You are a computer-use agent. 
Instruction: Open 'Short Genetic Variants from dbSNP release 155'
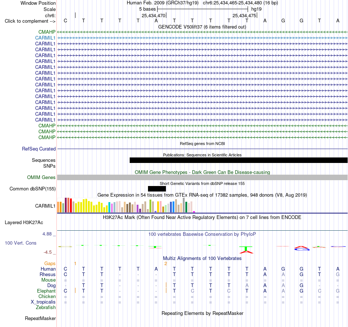pos(202,184)
